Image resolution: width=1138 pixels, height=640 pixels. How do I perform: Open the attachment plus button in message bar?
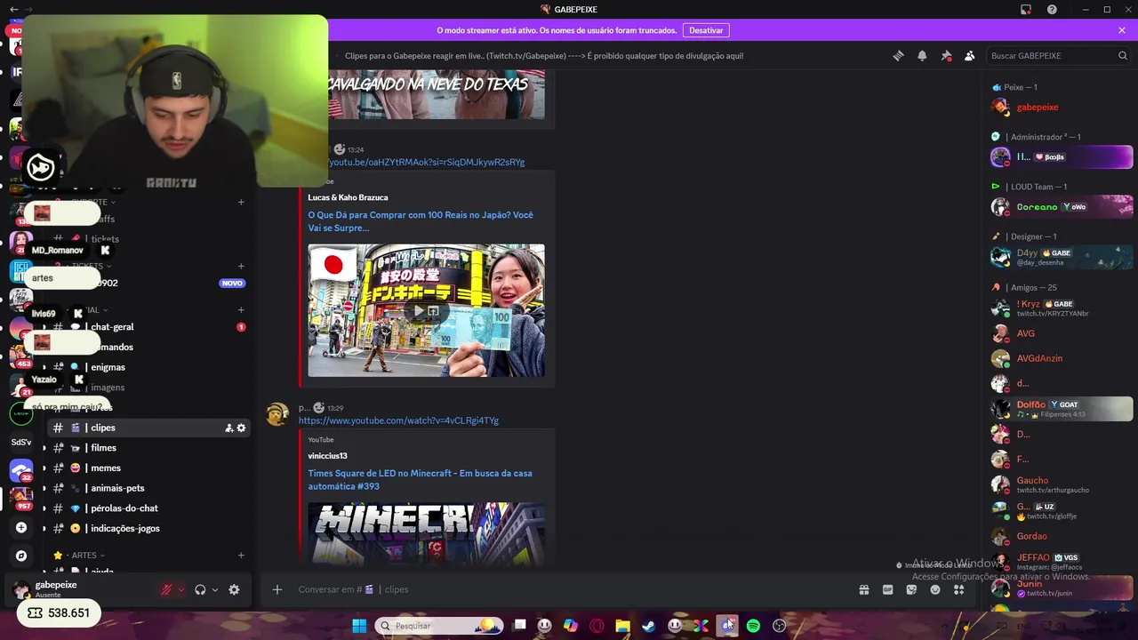(277, 589)
